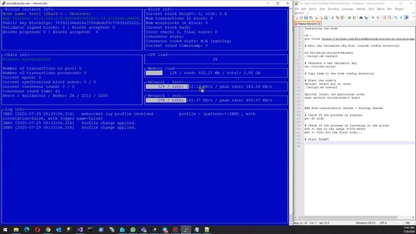Click the Print icon in Notepad++ toolbar
Image resolution: width=416 pixels, height=234 pixels.
[x=326, y=18]
